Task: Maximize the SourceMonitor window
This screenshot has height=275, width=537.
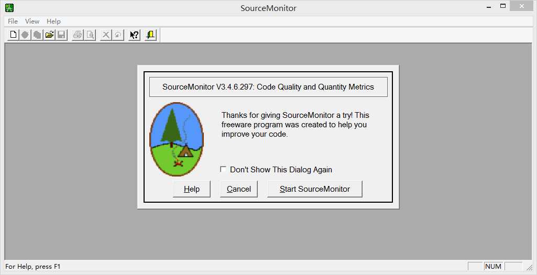Action: coord(503,6)
